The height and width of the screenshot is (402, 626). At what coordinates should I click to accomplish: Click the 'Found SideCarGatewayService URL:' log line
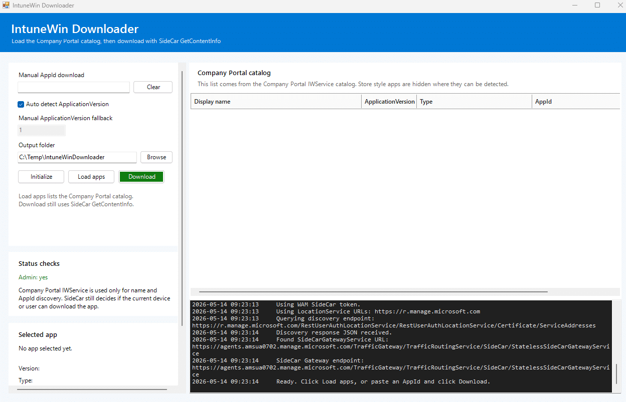tap(290, 339)
